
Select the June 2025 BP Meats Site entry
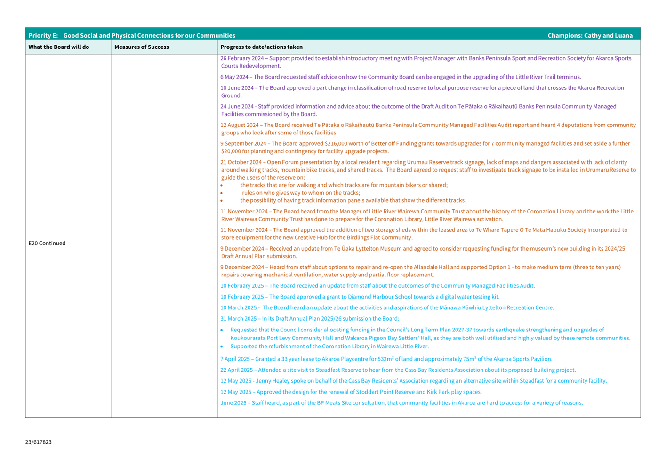click(x=401, y=403)
